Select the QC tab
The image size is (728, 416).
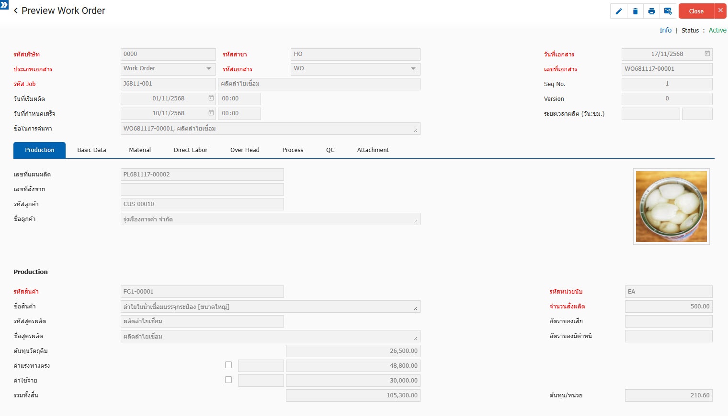330,150
